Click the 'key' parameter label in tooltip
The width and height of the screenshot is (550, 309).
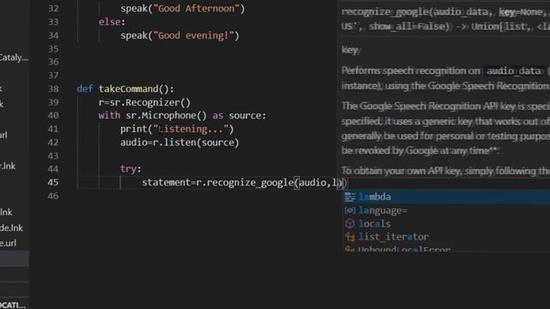(x=350, y=50)
